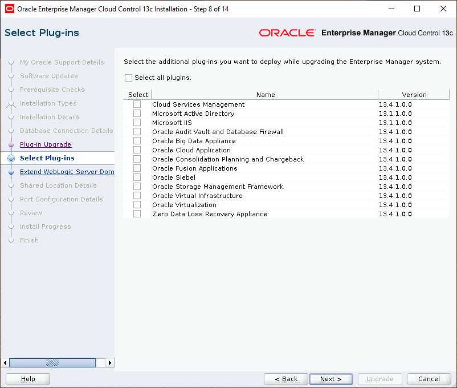Click the Version column header
The image size is (457, 388).
(x=414, y=95)
